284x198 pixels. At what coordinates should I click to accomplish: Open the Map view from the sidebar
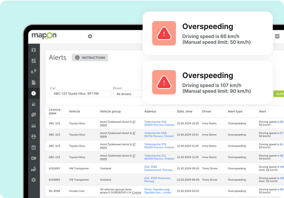[33, 50]
